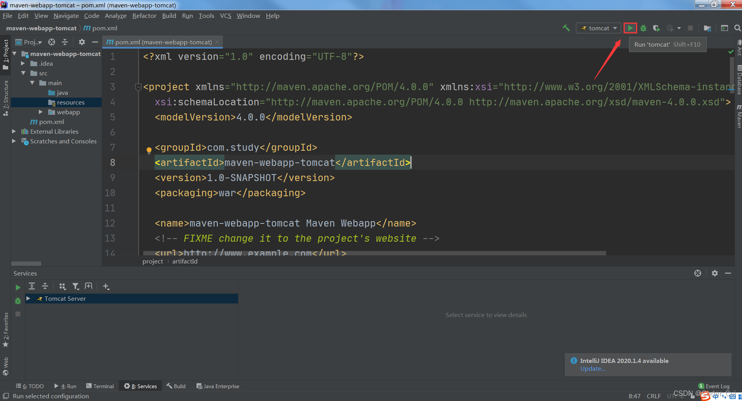This screenshot has height=401, width=742.
Task: Open the Project view dropdown
Action: [x=29, y=42]
